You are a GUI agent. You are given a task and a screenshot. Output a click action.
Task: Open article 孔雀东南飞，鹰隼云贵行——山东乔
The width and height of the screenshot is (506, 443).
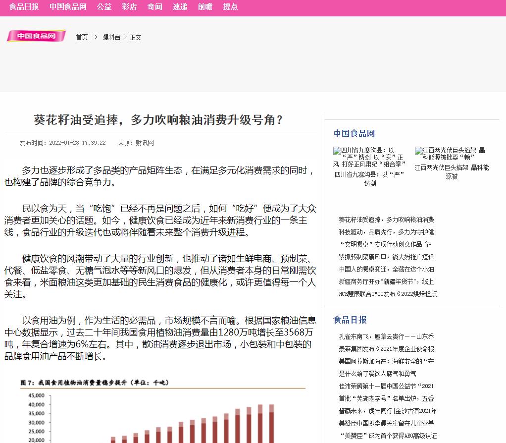click(x=386, y=337)
